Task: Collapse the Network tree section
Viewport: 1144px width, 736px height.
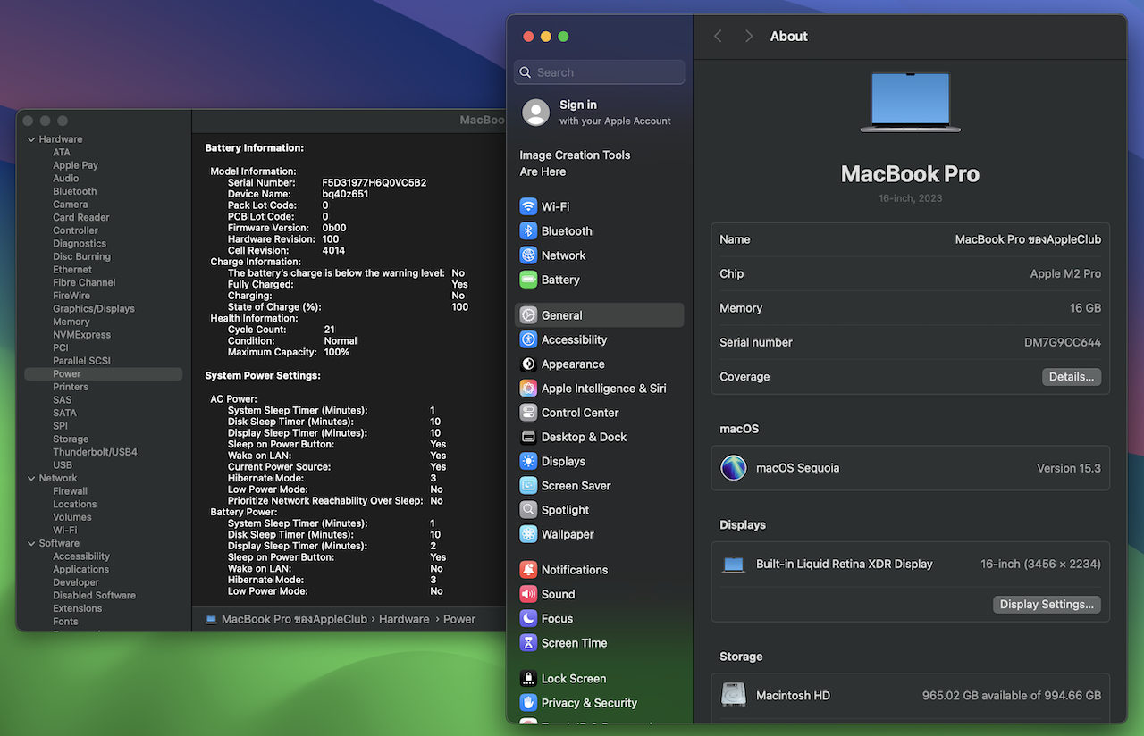Action: click(31, 479)
